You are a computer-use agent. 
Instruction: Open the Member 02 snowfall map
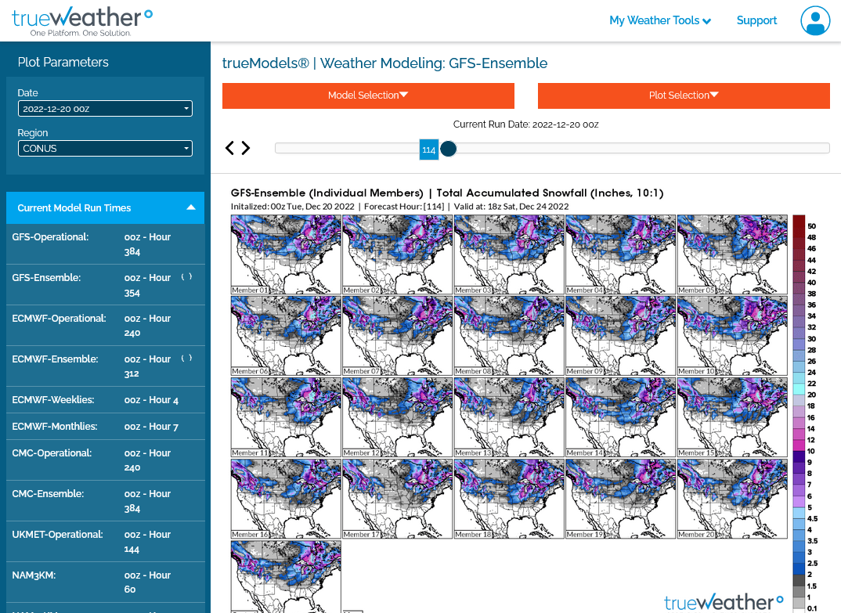click(398, 254)
